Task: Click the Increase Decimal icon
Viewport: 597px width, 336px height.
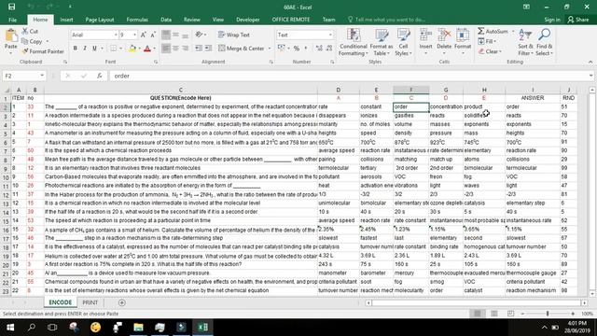Action: click(x=319, y=49)
